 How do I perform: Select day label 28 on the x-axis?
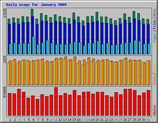pos(134,120)
